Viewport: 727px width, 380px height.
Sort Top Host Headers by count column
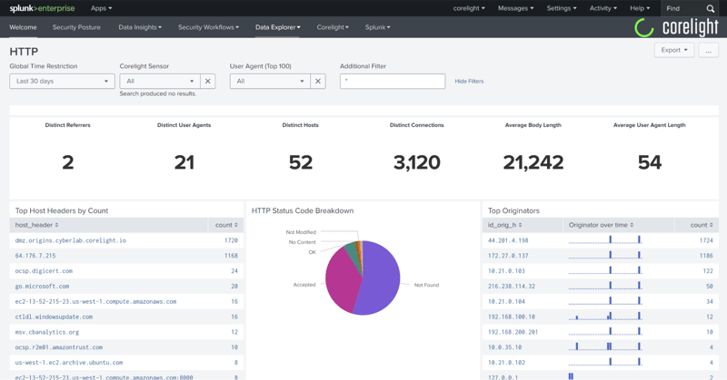226,225
